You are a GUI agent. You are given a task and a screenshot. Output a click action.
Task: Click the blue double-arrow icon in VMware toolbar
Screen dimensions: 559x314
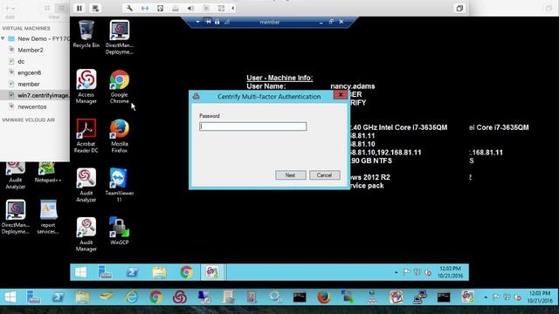coord(145,8)
